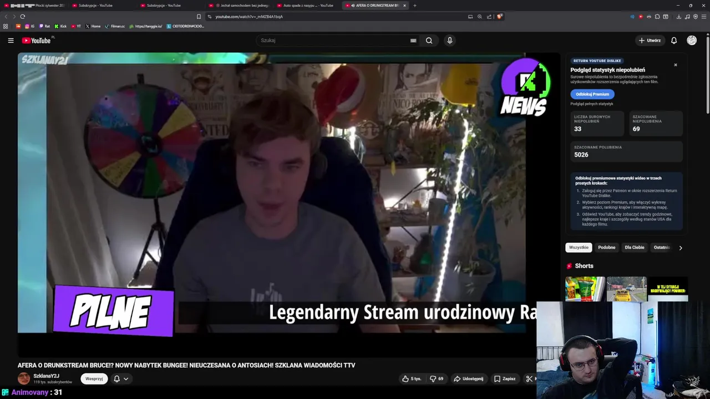The width and height of the screenshot is (710, 399).
Task: Open the browser apps grid in bookmarks bar
Action: tap(6, 26)
